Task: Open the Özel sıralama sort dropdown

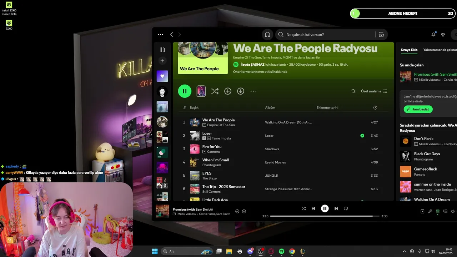Action: tap(374, 91)
